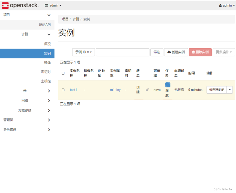
Task: Open the test1 instance link
Action: (x=73, y=90)
